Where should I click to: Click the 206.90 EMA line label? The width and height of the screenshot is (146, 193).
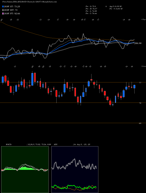[x=138, y=43]
